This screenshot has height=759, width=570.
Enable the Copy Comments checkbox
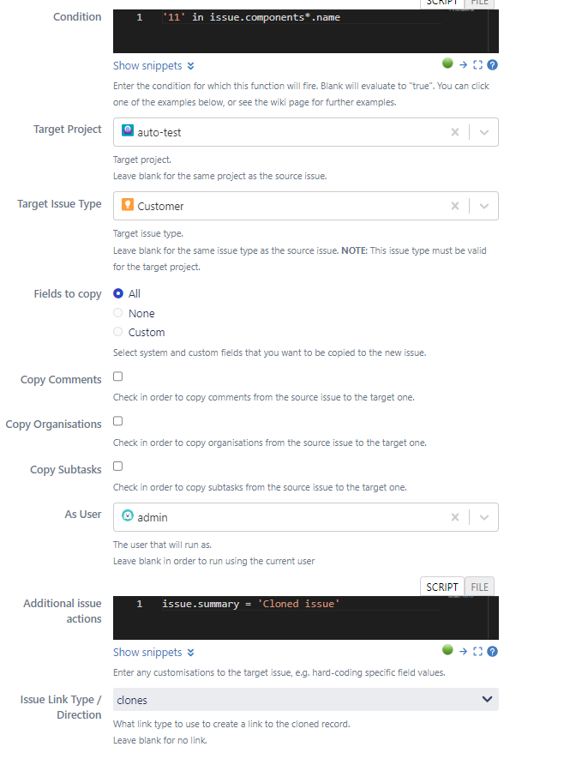(117, 376)
